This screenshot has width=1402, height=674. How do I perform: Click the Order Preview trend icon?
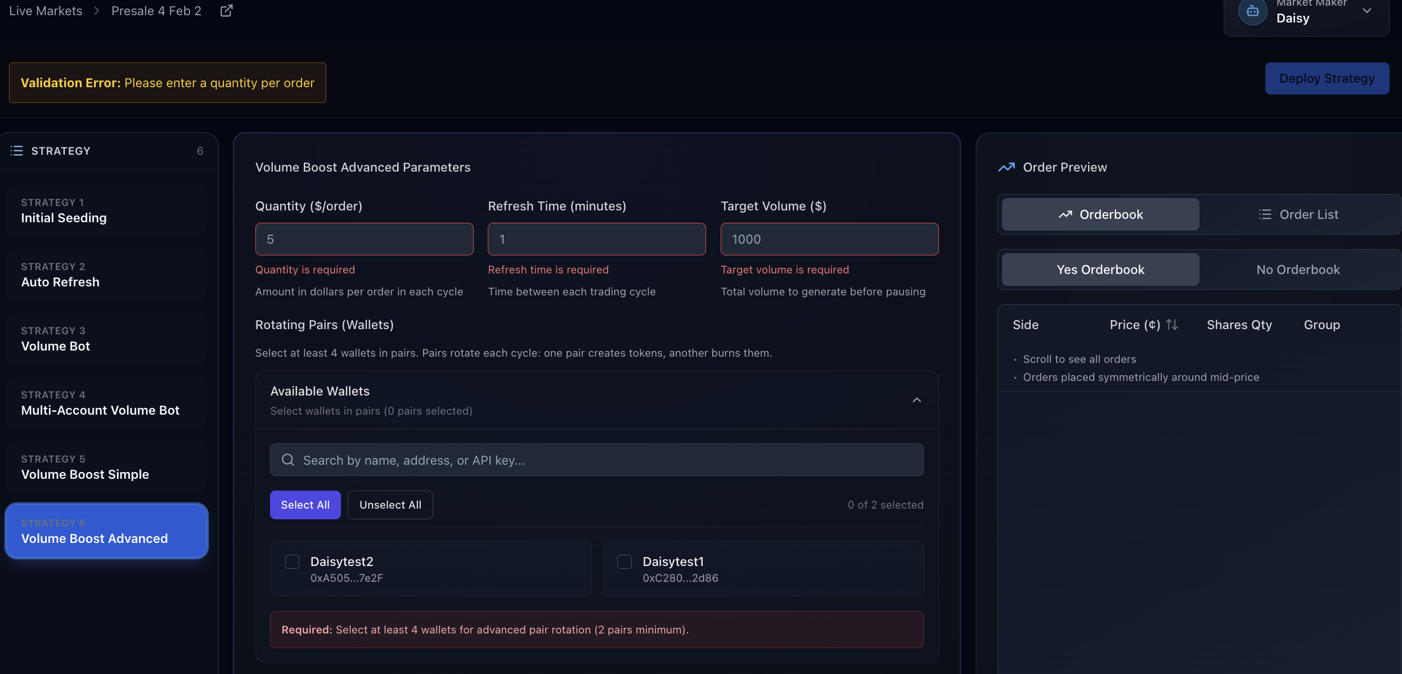[1006, 167]
